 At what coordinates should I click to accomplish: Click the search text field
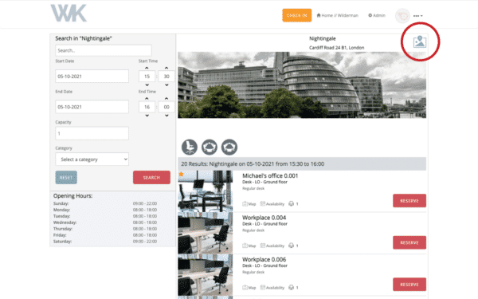(x=104, y=50)
